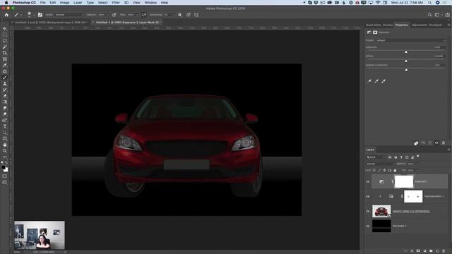
Task: Select the Clone Stamp tool
Action: pos(5,83)
